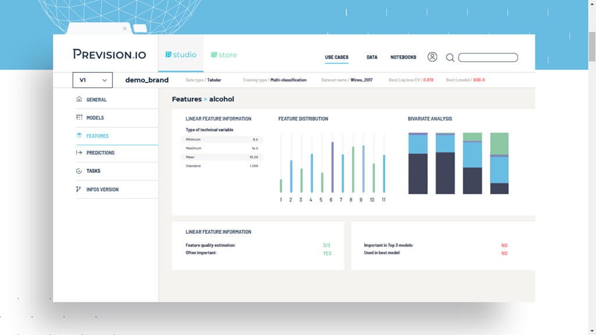The image size is (596, 335).
Task: Open the V1 version dropdown
Action: pos(93,80)
